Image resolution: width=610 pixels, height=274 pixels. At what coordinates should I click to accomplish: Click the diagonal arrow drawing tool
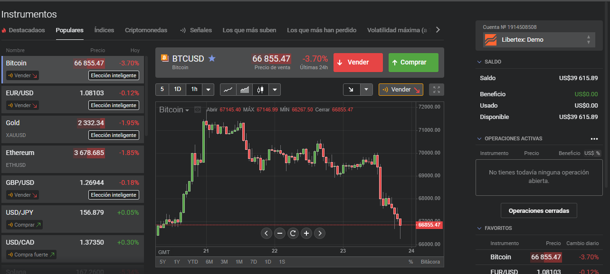[351, 90]
